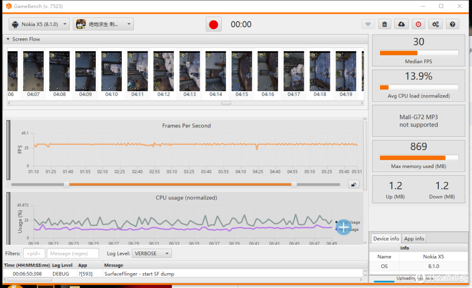The width and height of the screenshot is (472, 288).
Task: Click the Max memory used (MB) card
Action: click(418, 155)
